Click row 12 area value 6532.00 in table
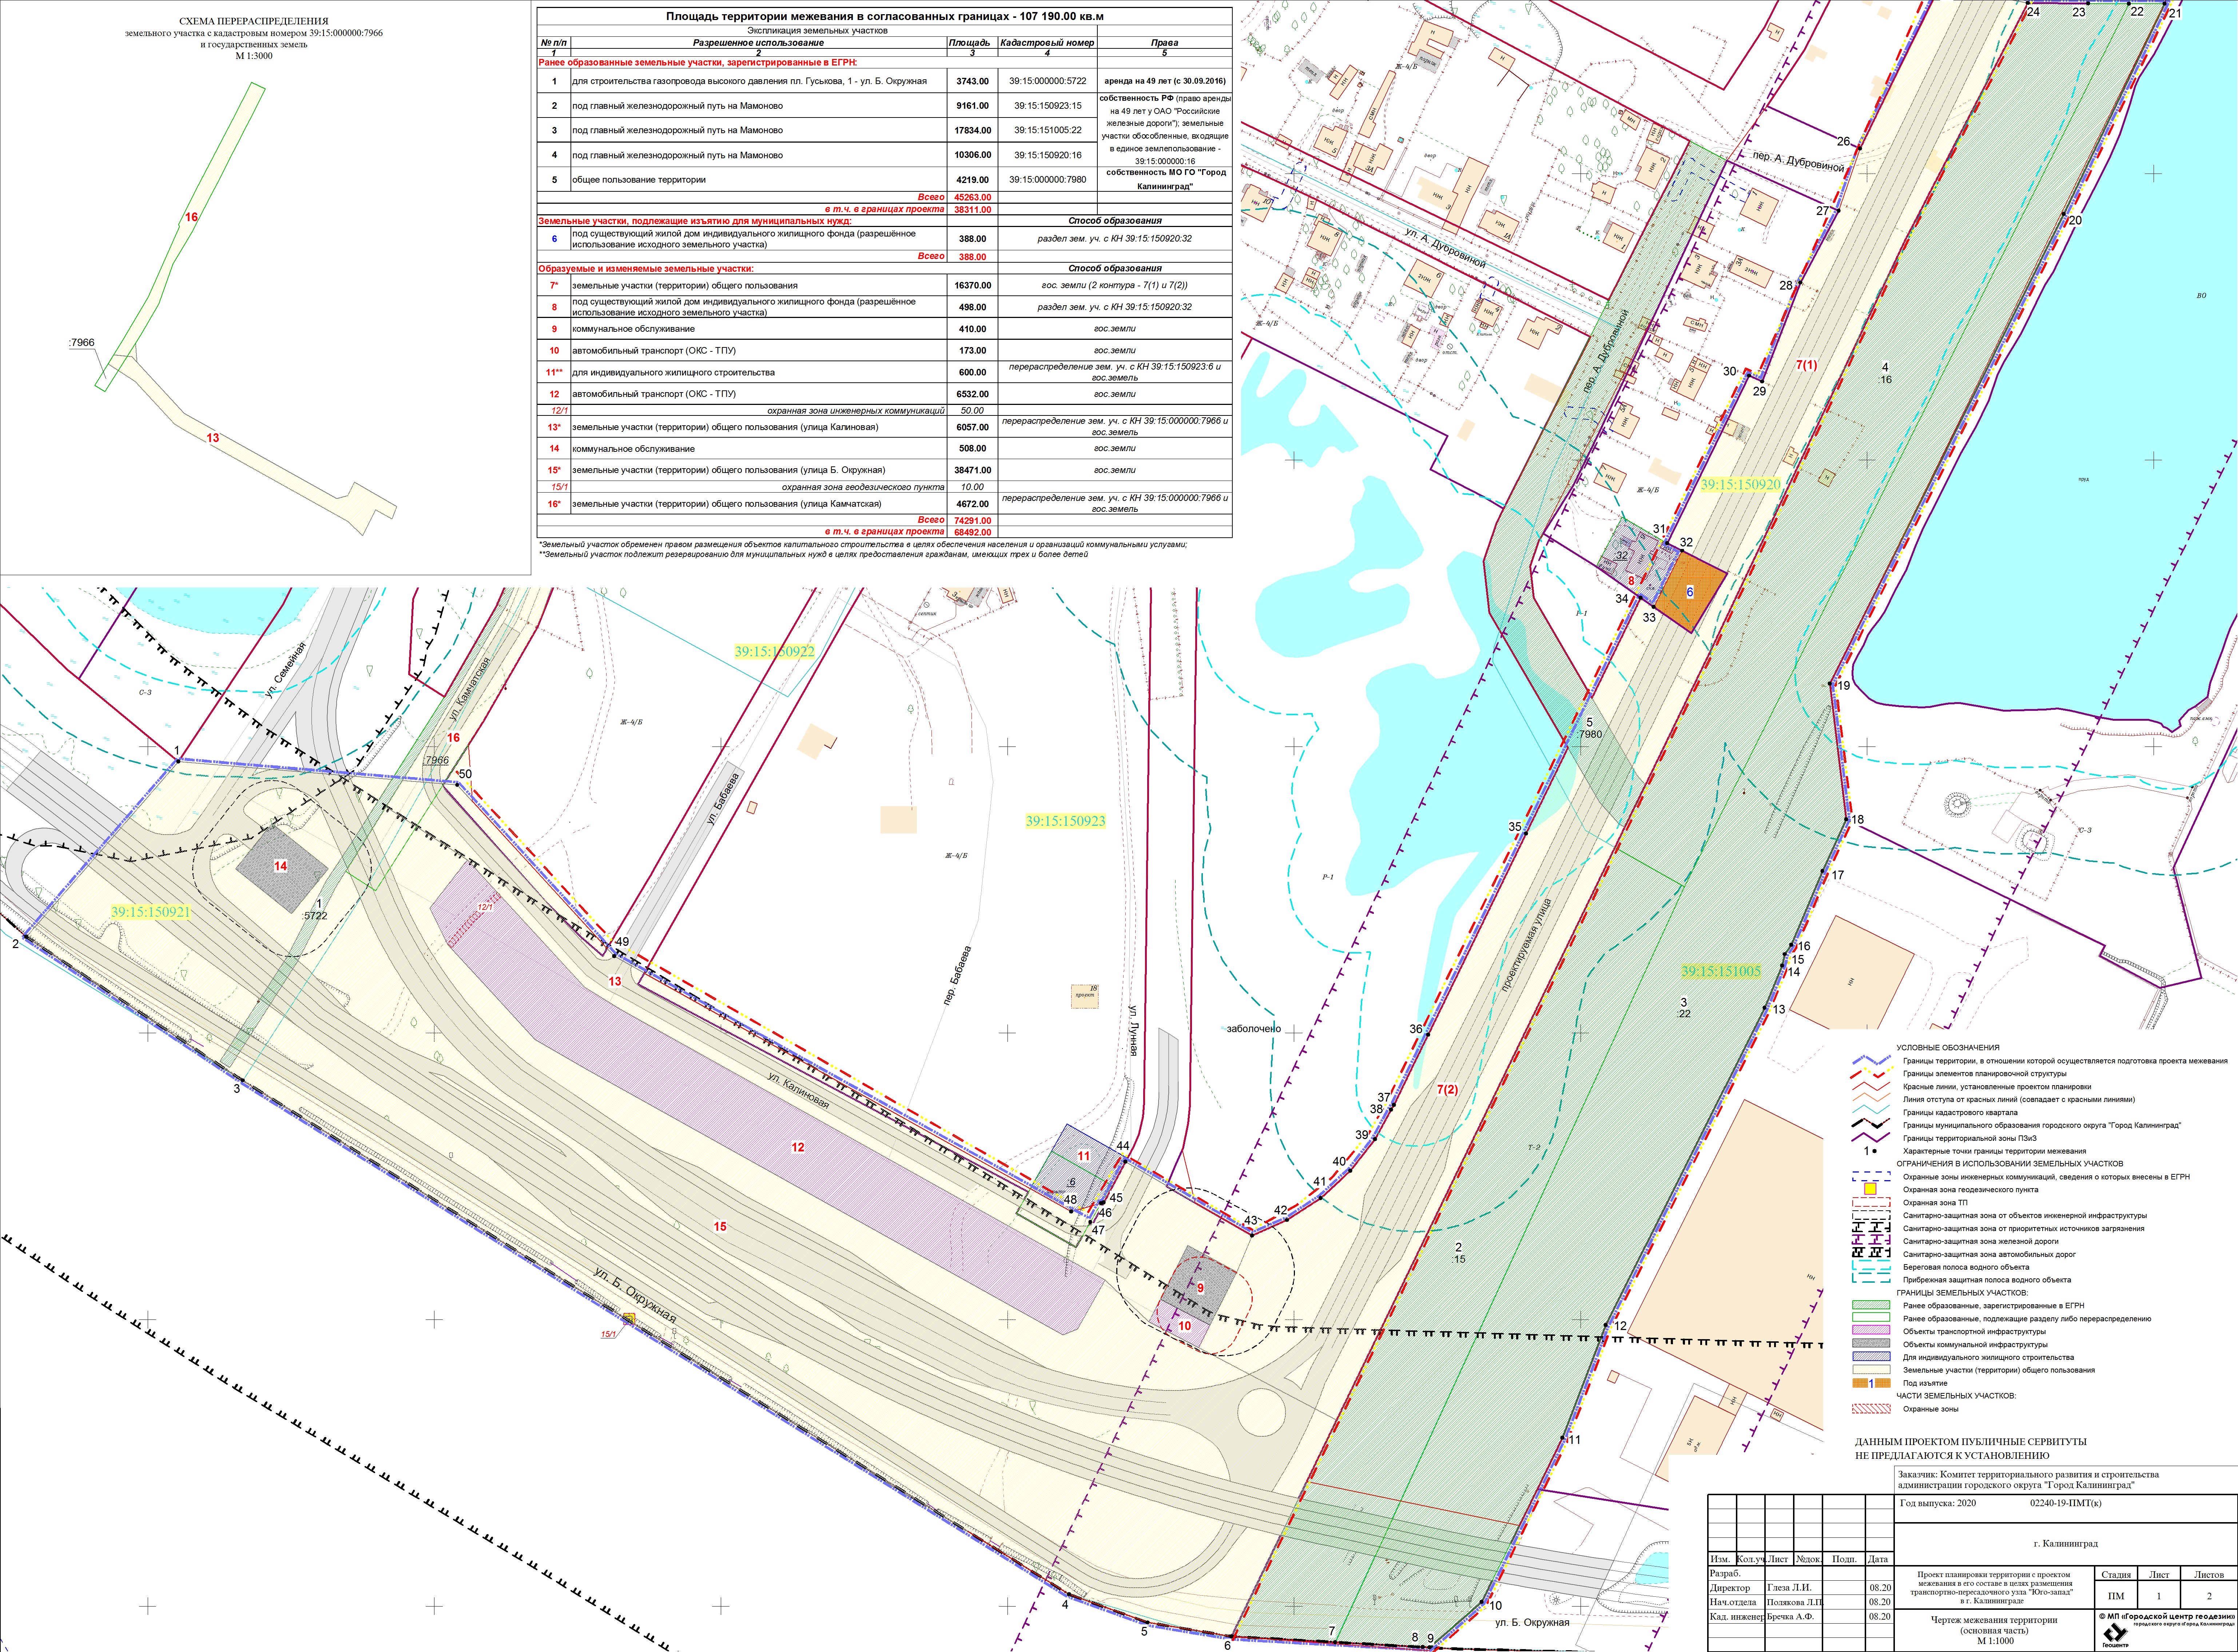The height and width of the screenshot is (1652, 2238). [971, 394]
